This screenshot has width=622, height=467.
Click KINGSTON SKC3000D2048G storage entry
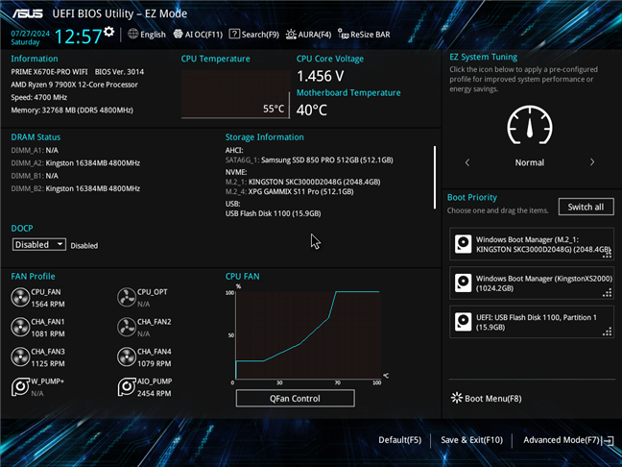tap(302, 182)
